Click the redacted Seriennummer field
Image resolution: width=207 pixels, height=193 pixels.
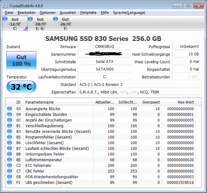(105, 54)
